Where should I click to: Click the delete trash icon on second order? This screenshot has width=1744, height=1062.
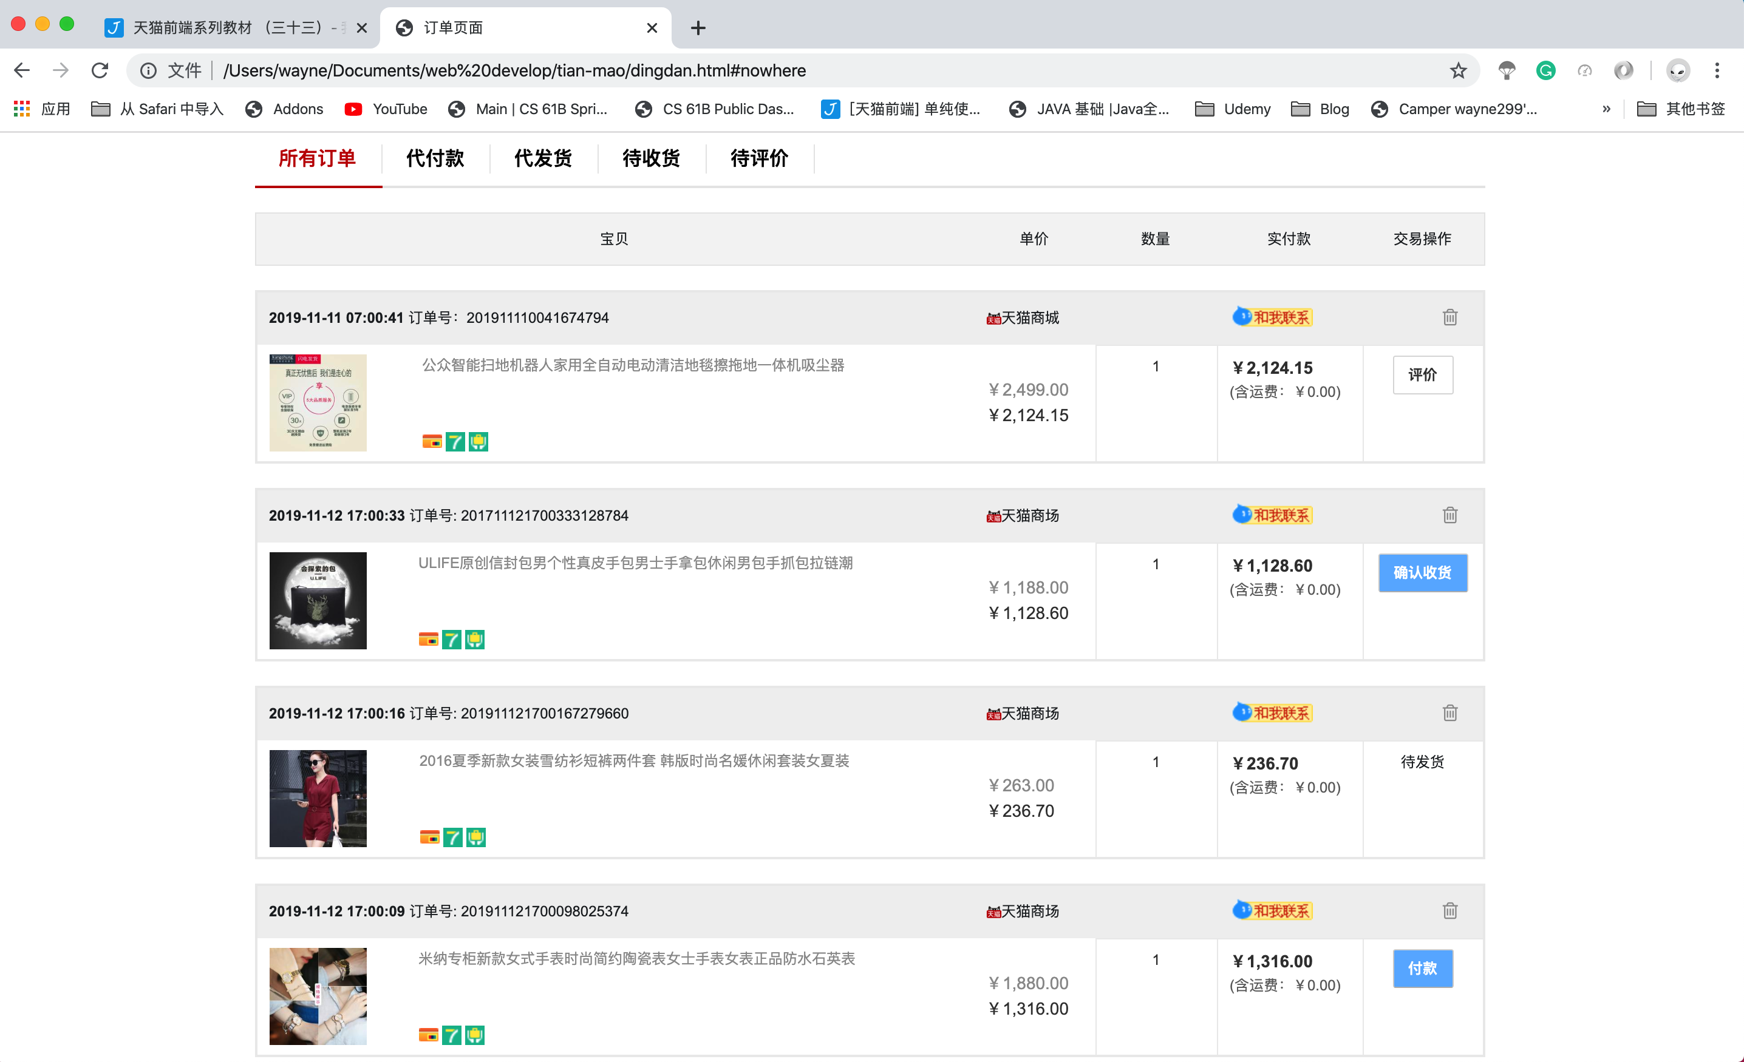(1450, 514)
